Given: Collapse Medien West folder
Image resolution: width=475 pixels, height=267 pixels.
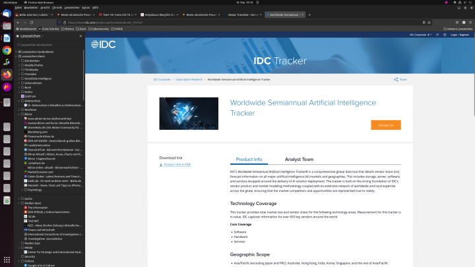Looking at the screenshot, I should (x=19, y=203).
